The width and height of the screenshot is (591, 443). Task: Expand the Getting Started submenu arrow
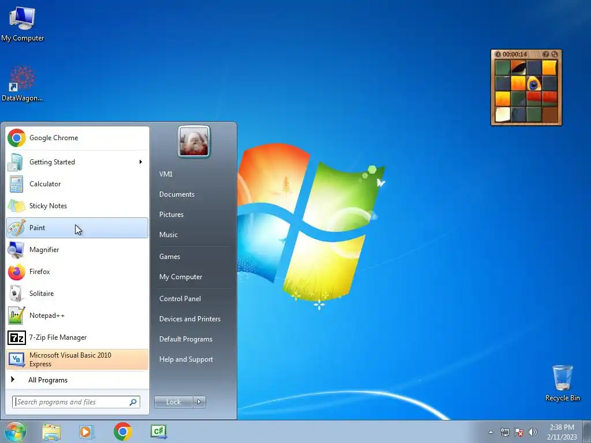pyautogui.click(x=141, y=162)
